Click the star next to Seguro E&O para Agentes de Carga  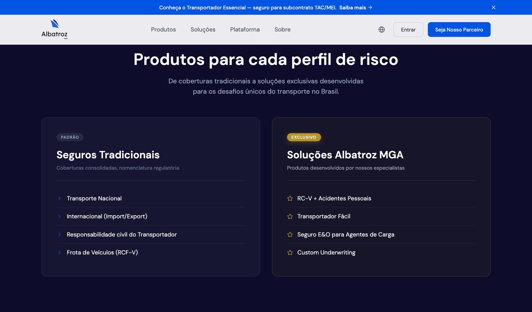(290, 235)
